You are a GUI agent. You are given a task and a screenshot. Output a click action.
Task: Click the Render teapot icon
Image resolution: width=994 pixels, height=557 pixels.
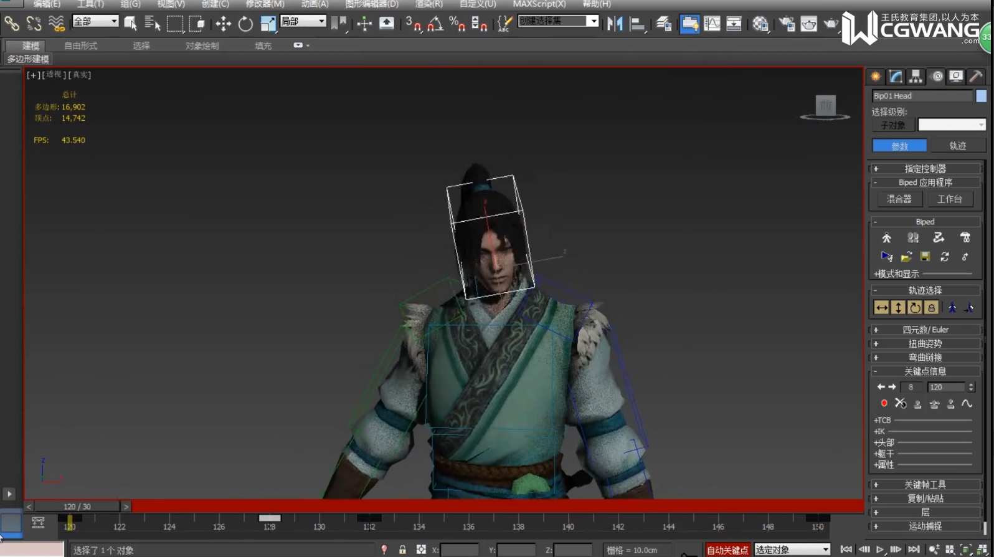click(831, 24)
